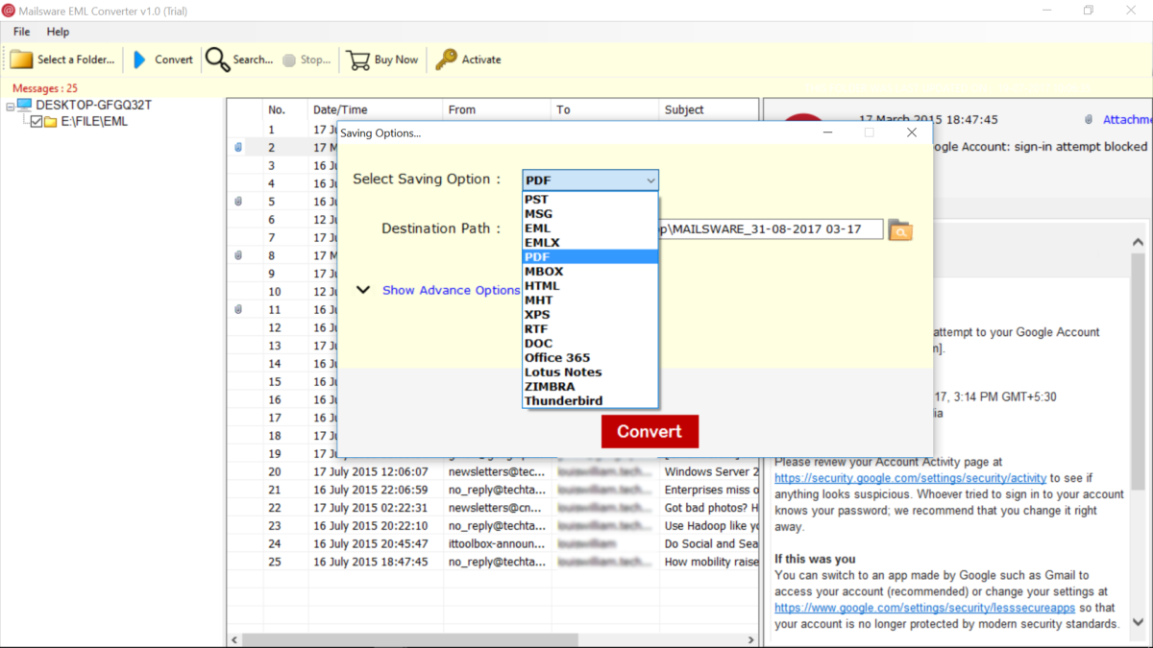Pick Thunderbird from the dropdown list
The image size is (1153, 648).
click(563, 401)
